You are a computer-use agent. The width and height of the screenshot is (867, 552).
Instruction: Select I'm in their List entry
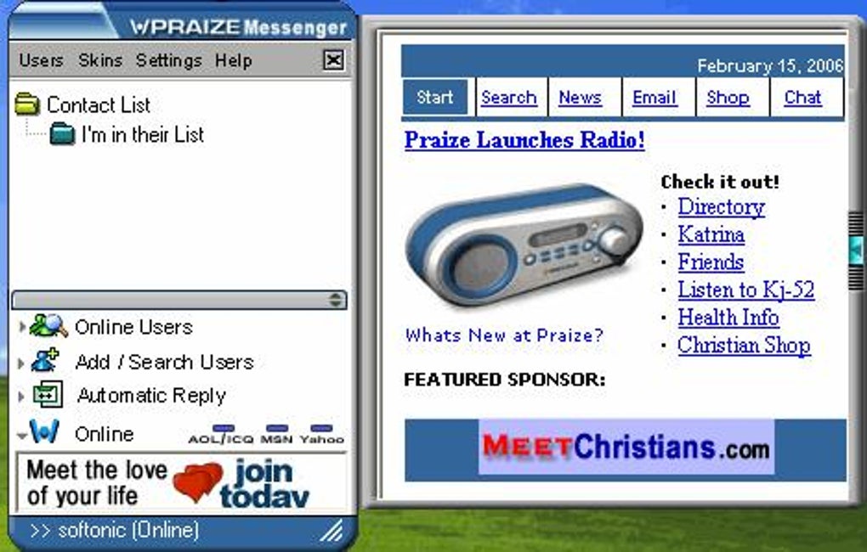point(143,134)
